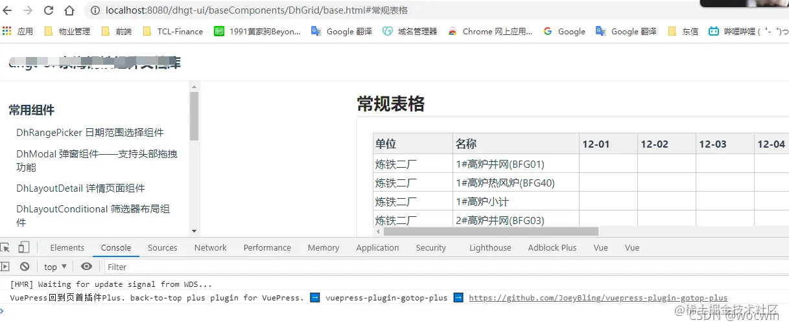Click the 2#高炉并网(BFG03) cell
The width and height of the screenshot is (789, 327).
pos(515,220)
